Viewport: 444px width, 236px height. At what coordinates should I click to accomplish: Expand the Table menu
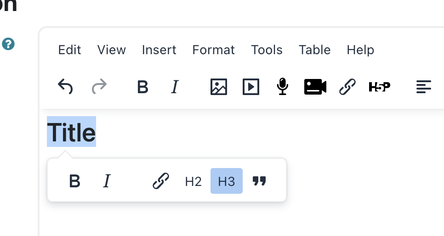(314, 50)
